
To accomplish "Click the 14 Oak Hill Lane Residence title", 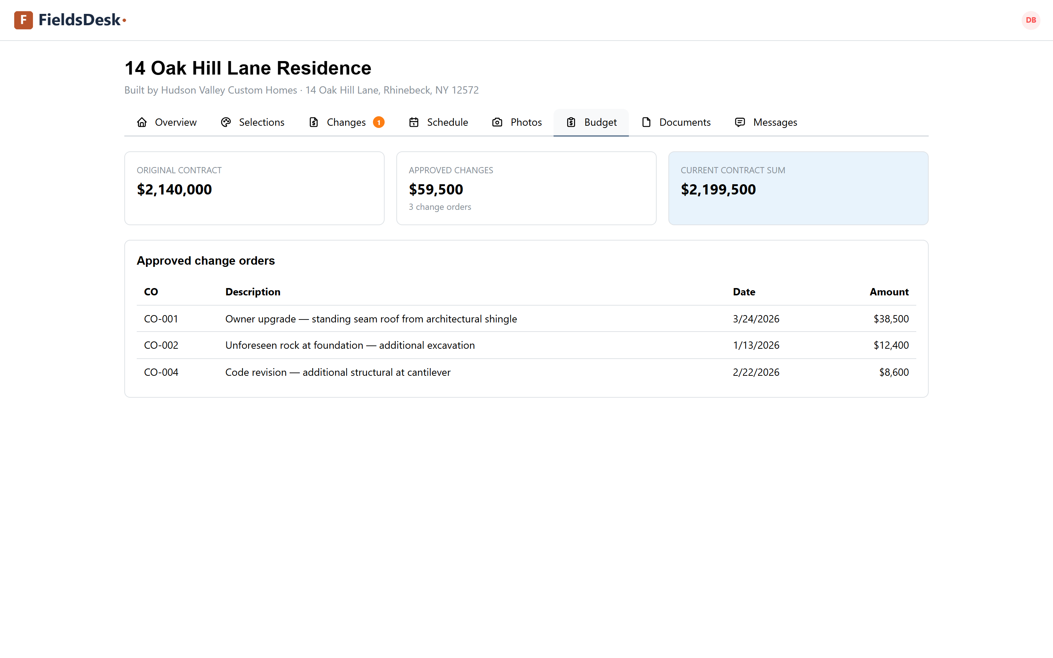I will [248, 68].
